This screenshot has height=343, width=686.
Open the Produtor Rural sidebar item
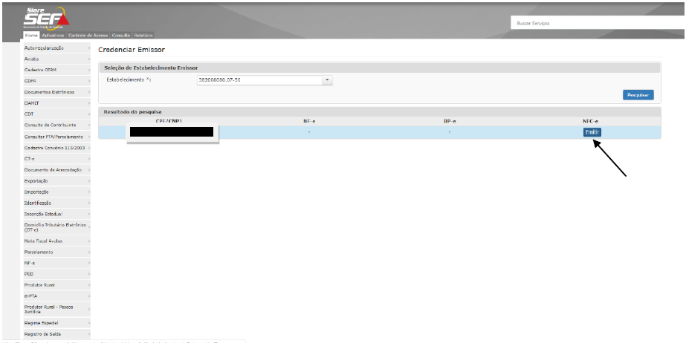tap(56, 284)
